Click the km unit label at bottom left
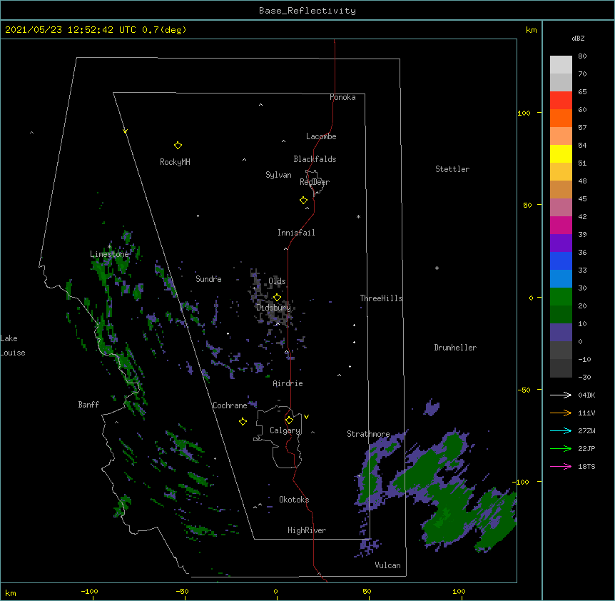Viewport: 615px width, 601px height. pos(11,593)
